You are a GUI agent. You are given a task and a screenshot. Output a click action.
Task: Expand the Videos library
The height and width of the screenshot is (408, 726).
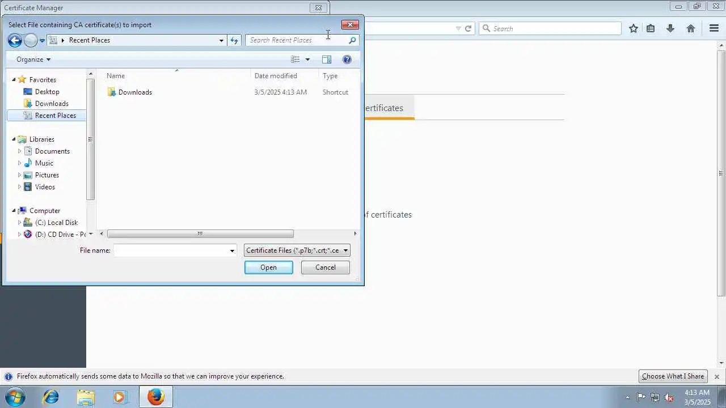[x=20, y=187]
